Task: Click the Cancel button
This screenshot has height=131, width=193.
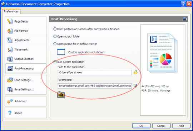Action: coord(161,126)
